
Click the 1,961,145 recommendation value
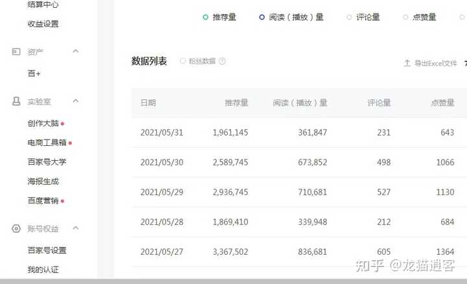pos(230,132)
